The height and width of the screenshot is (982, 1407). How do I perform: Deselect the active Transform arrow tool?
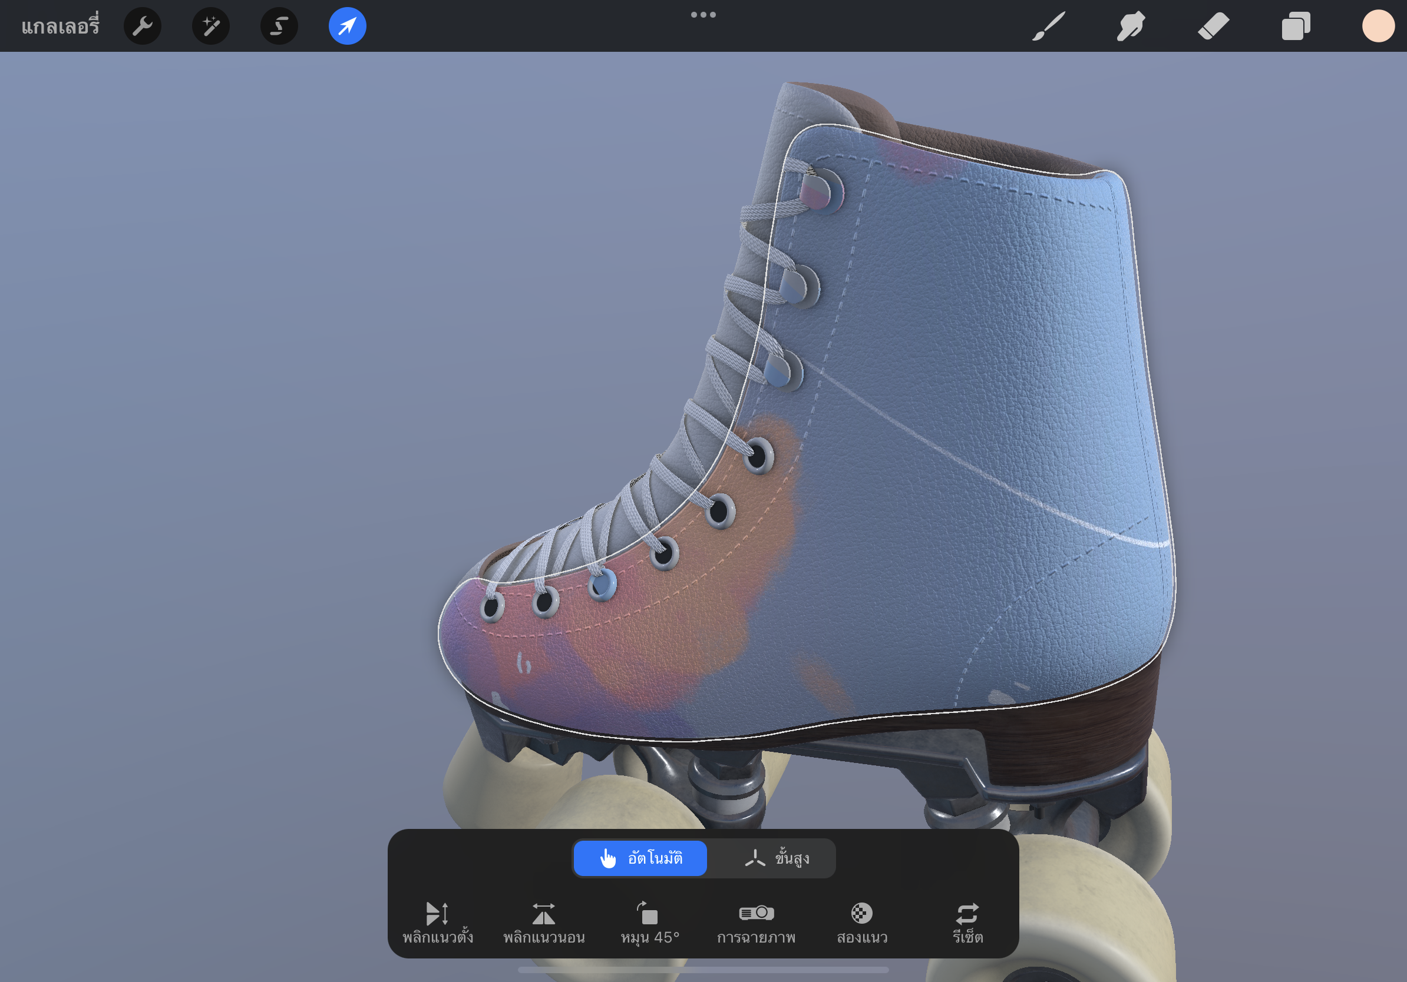[x=348, y=26]
